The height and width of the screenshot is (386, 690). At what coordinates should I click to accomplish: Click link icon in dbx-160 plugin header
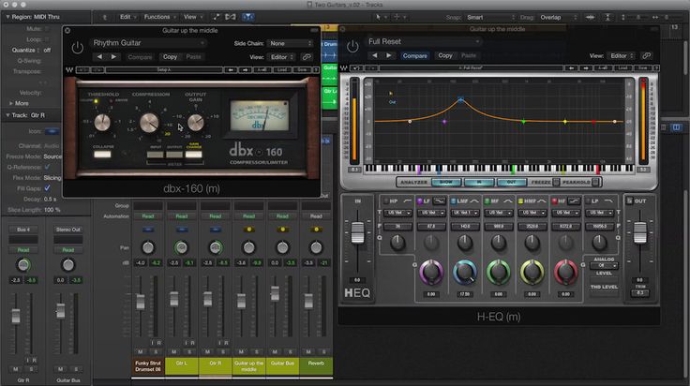click(307, 57)
